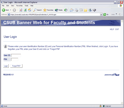Click the HELP link
Screen dimensions: 124x108
(112, 29)
